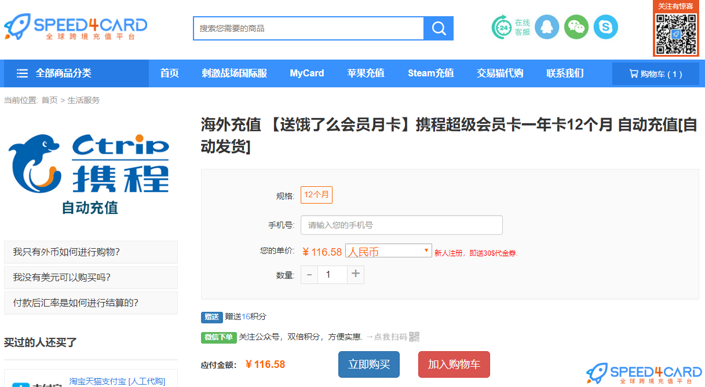
Task: Click the 点我扫码 QR icon
Action: click(x=414, y=337)
